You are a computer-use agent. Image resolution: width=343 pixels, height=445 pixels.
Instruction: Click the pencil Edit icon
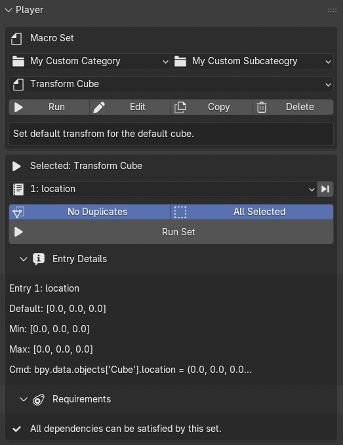[99, 107]
